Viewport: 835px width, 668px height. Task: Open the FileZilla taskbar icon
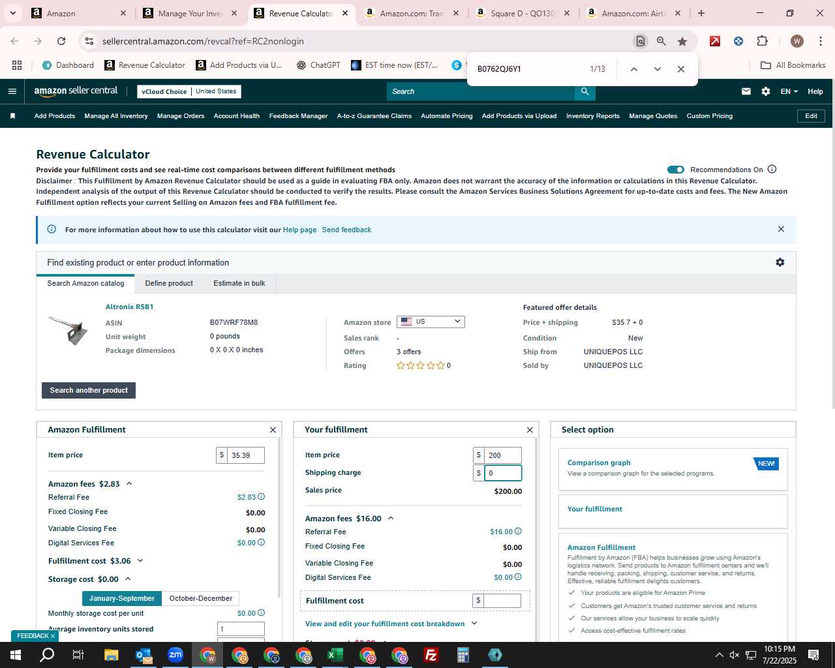(x=431, y=655)
